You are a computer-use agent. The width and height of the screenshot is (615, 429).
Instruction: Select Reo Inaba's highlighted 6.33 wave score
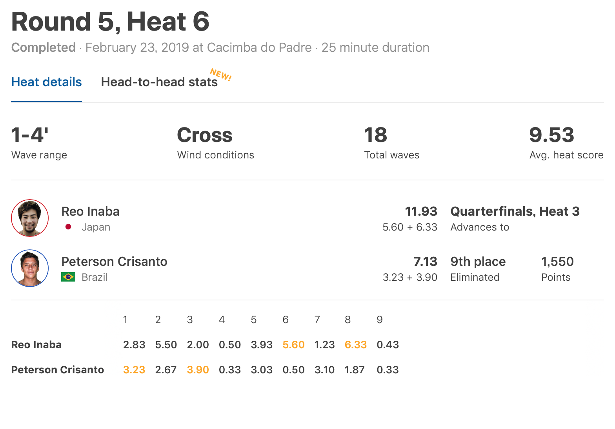click(355, 345)
